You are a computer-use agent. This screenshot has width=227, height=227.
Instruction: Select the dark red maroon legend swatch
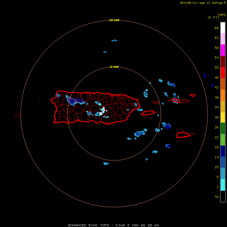(223, 62)
